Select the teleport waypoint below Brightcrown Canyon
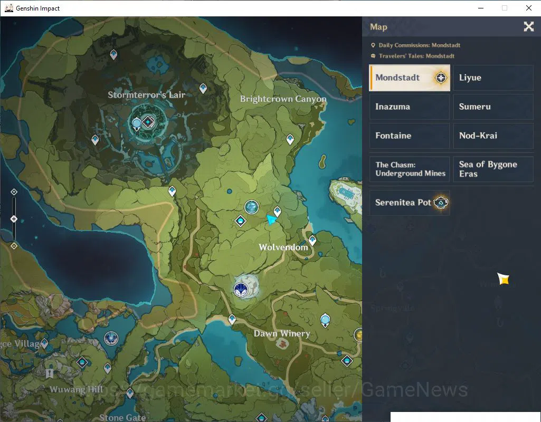The image size is (541, 422). tap(290, 139)
